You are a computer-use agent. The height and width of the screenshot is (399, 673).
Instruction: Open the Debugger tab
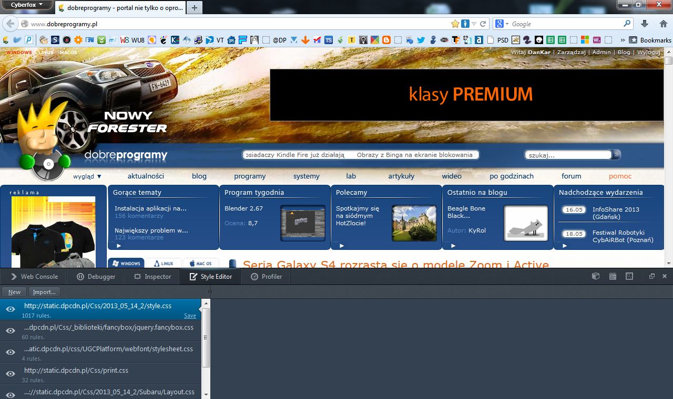click(96, 276)
